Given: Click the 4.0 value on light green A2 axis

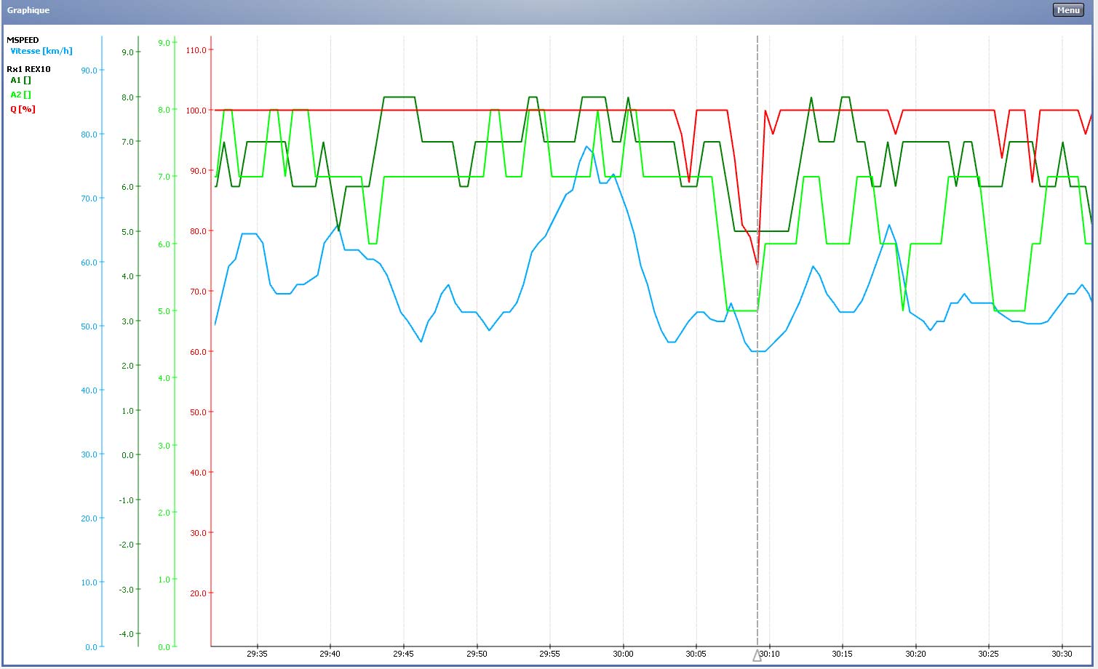Looking at the screenshot, I should [x=164, y=378].
